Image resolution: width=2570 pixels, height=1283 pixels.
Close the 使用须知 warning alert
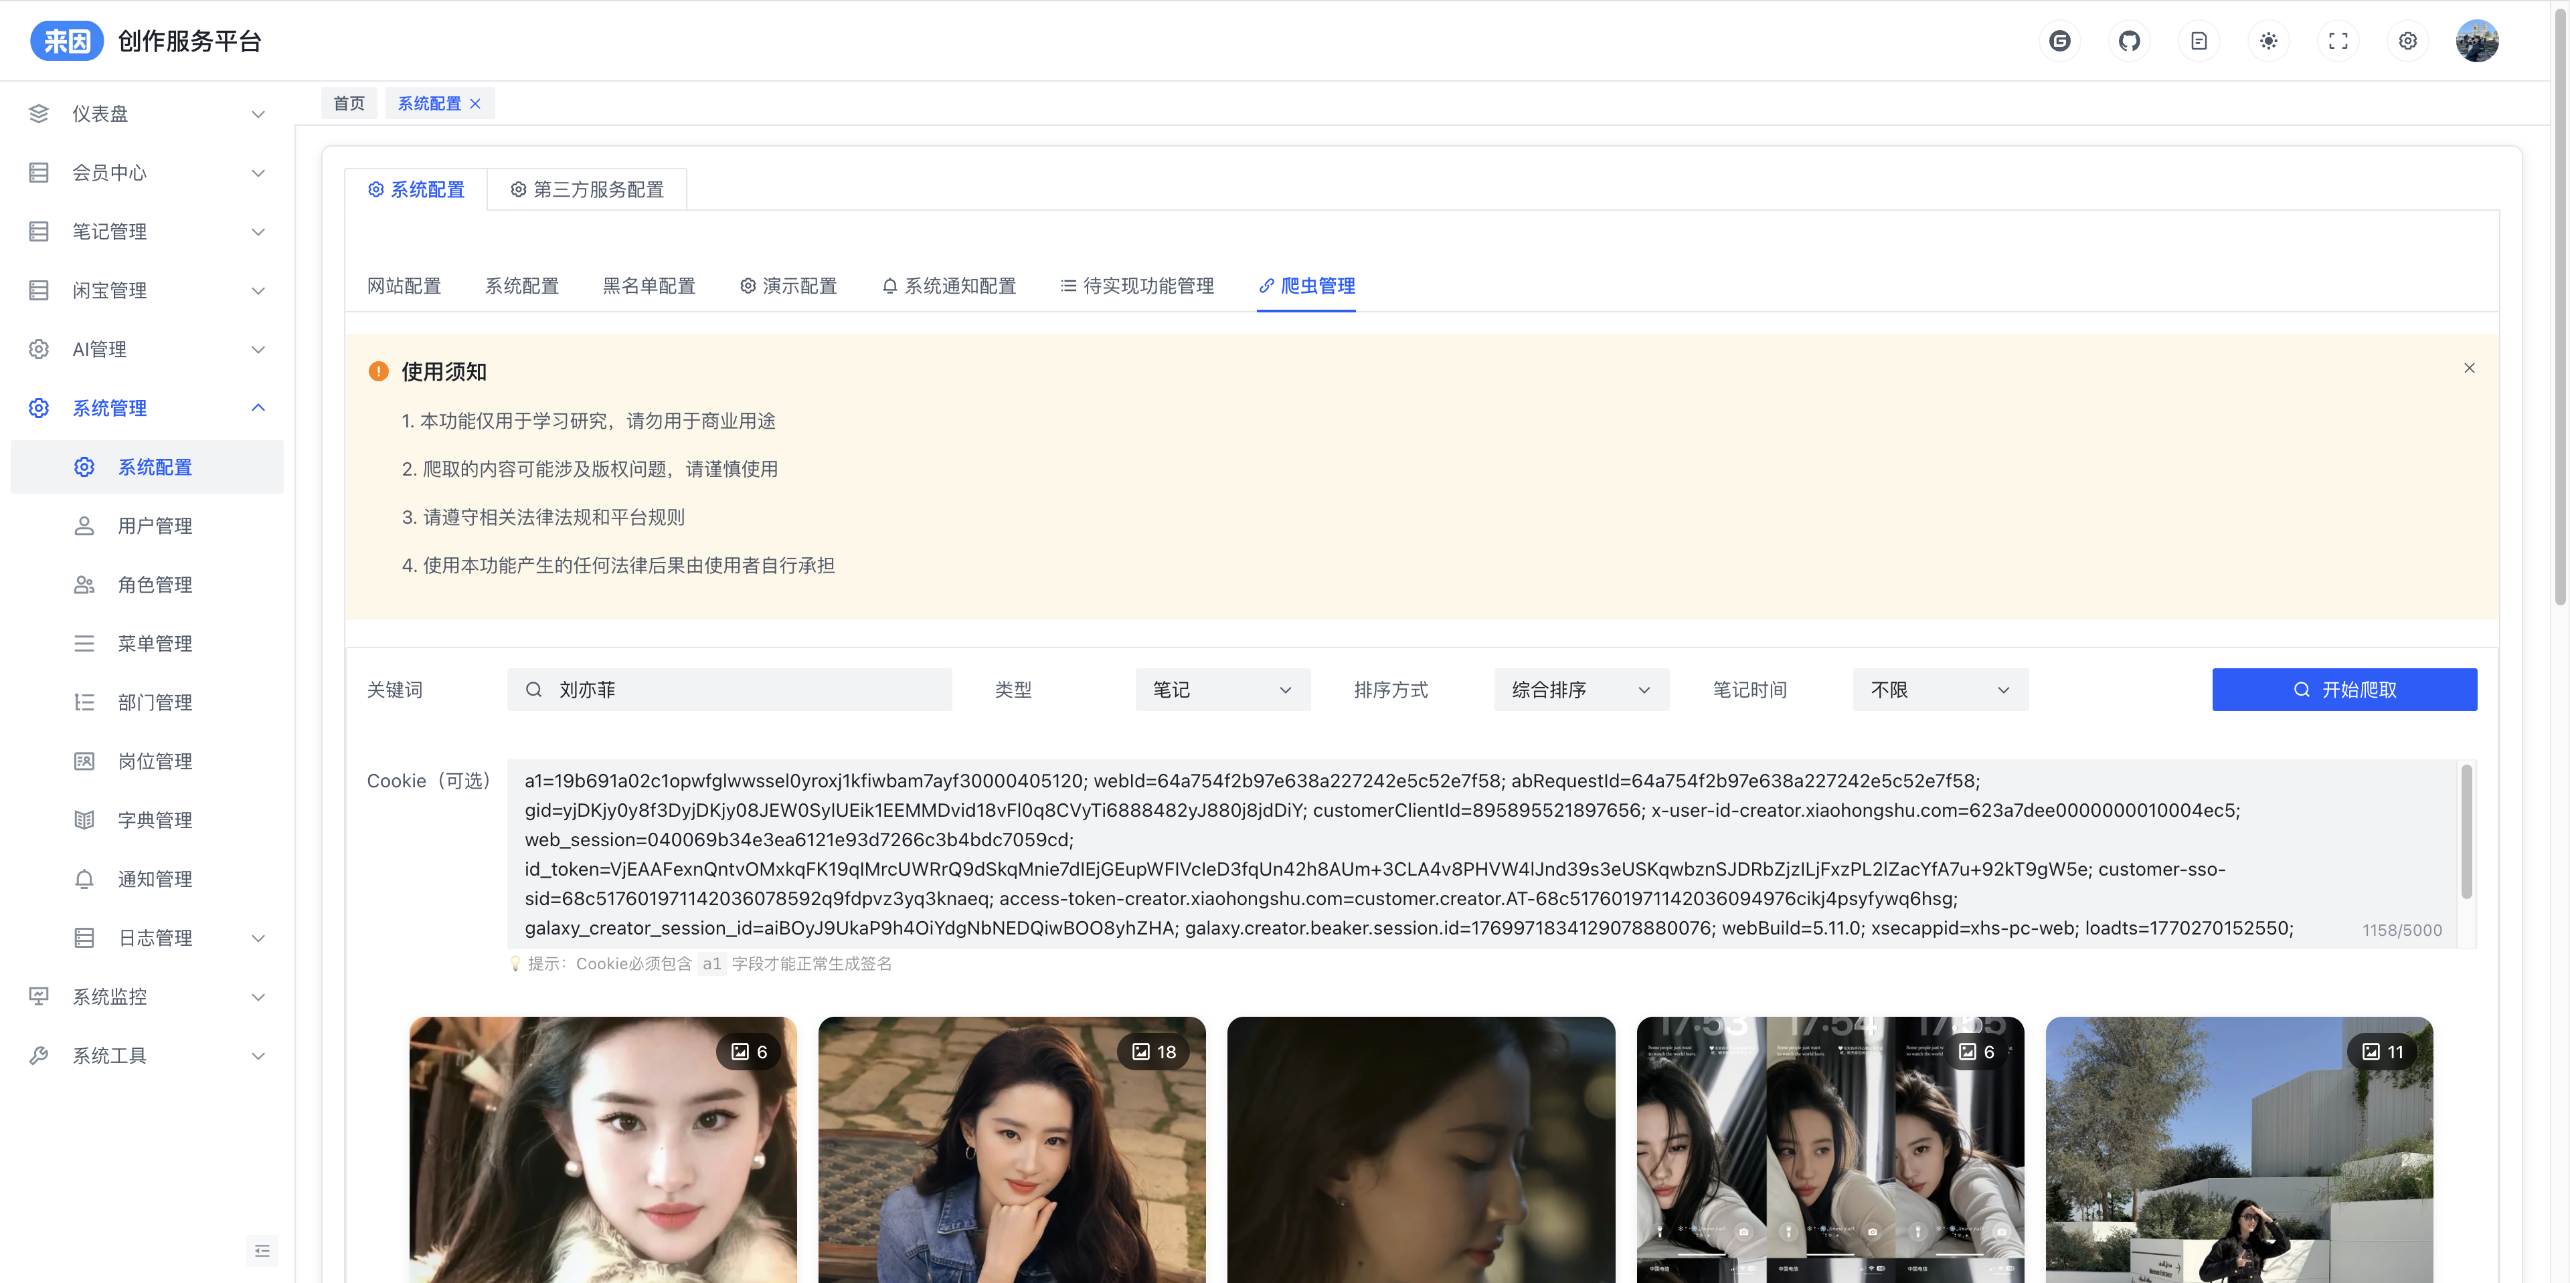coord(2469,368)
